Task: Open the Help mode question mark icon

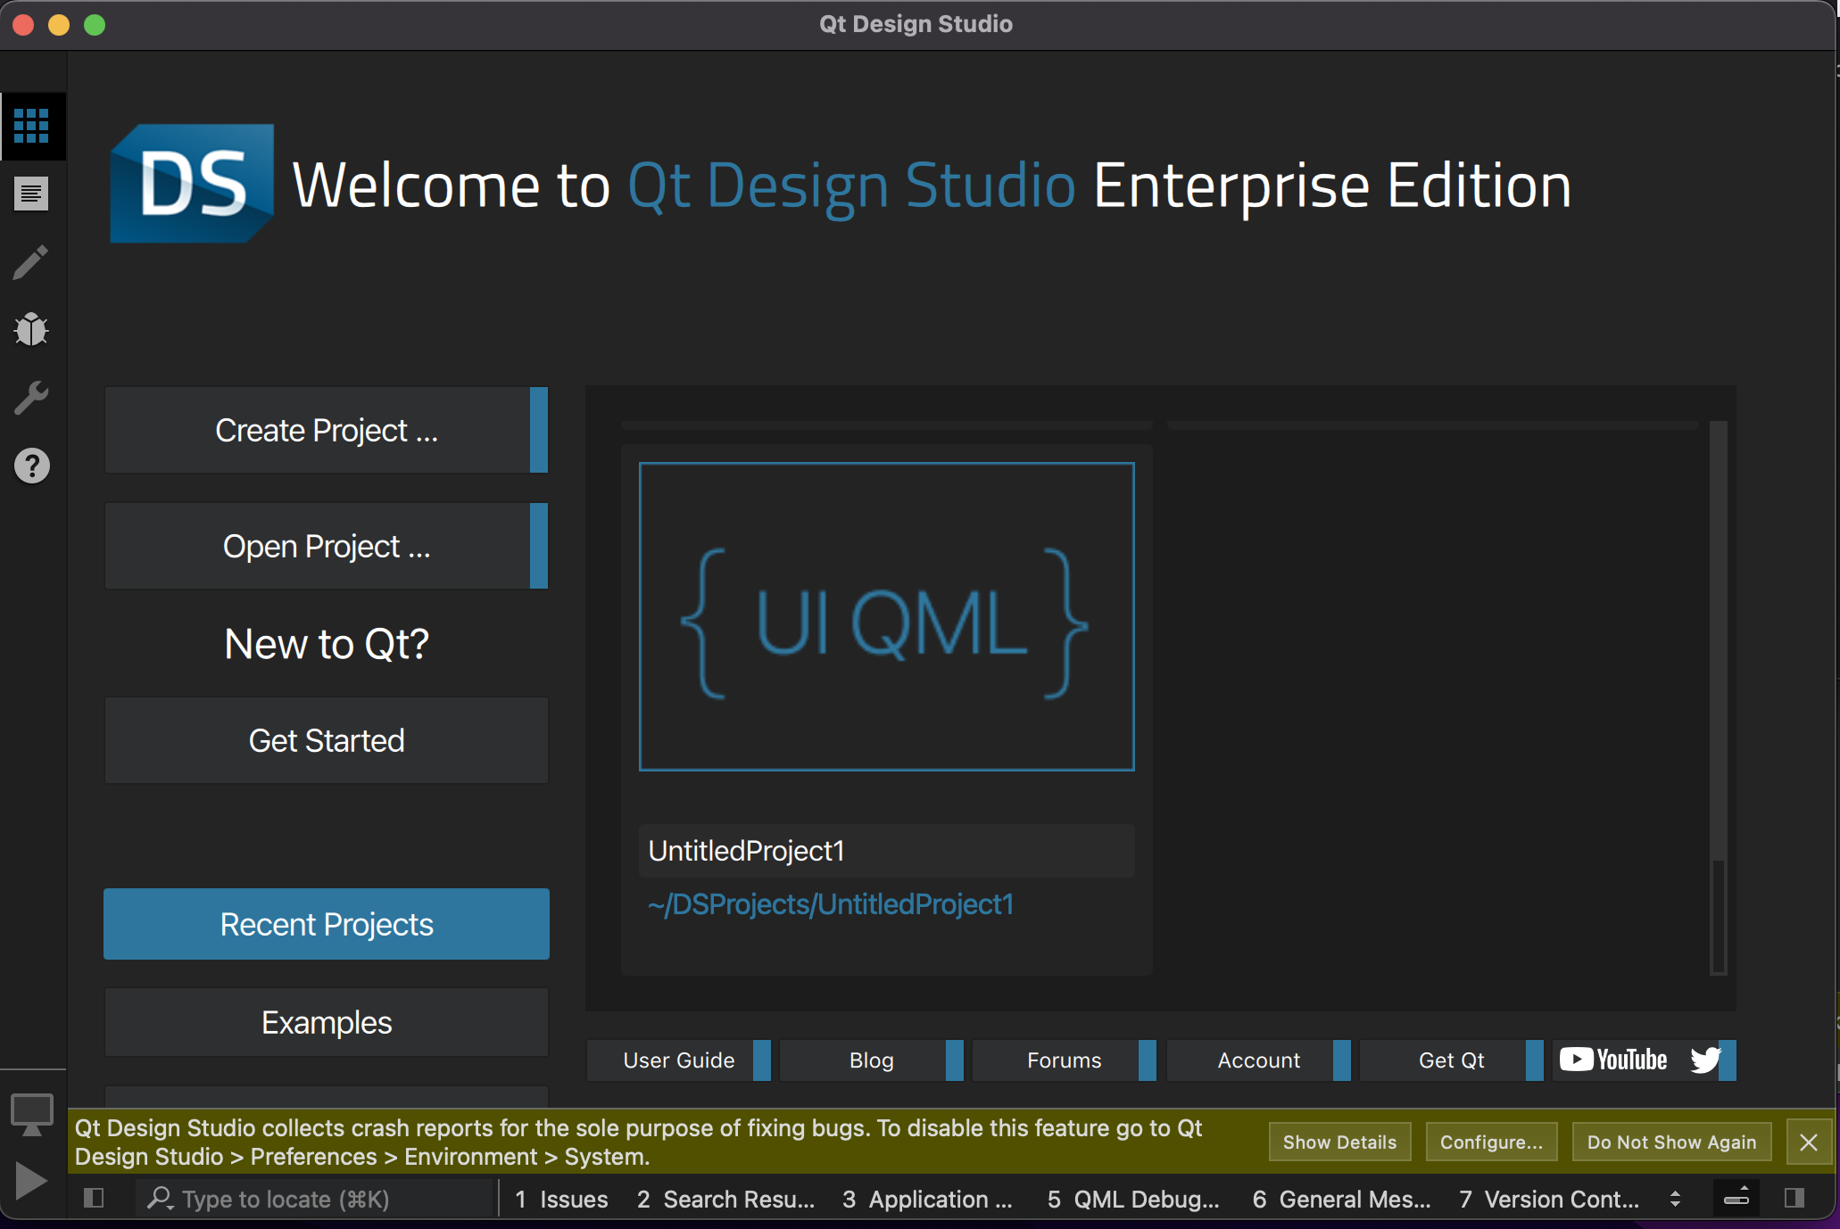Action: pos(31,466)
